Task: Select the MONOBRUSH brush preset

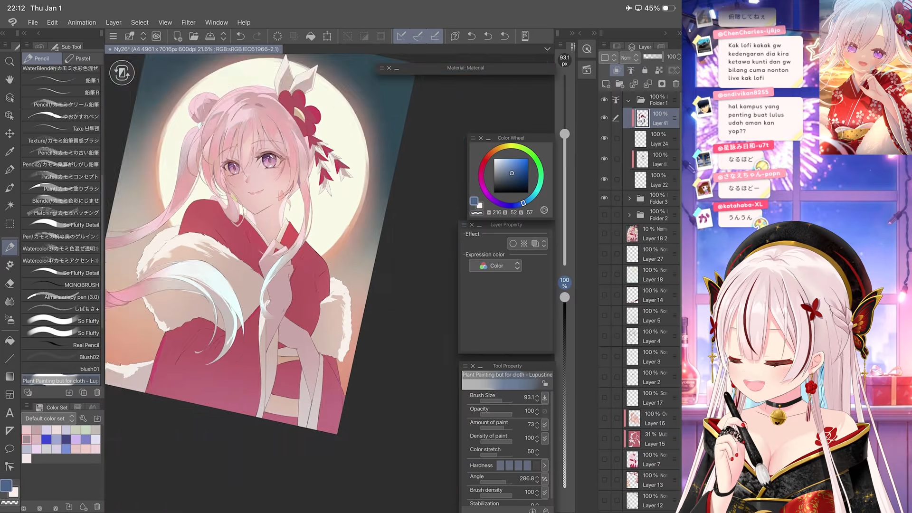Action: (61, 285)
